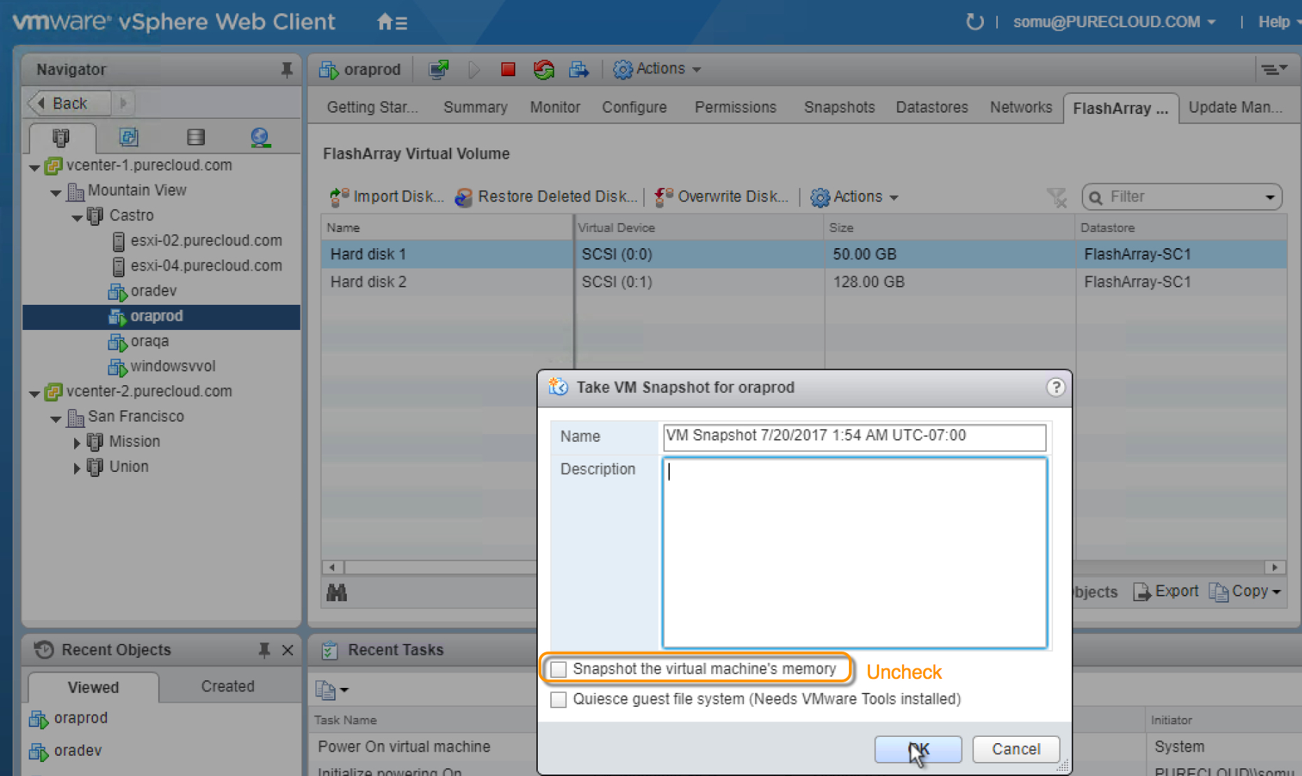Viewport: 1302px width, 776px height.
Task: Toggle Snapshot the virtual machine's memory checkbox
Action: [558, 670]
